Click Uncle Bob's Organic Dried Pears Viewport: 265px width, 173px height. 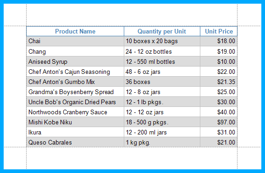(x=75, y=102)
